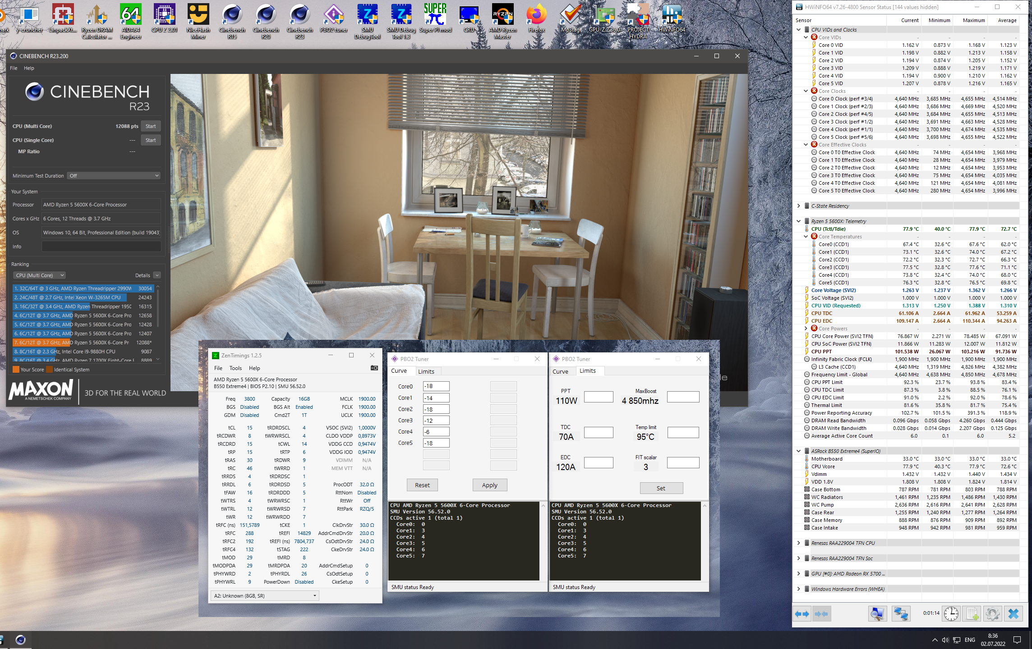Click ZenTimings screenshot camera icon
1032x649 pixels.
tap(374, 368)
